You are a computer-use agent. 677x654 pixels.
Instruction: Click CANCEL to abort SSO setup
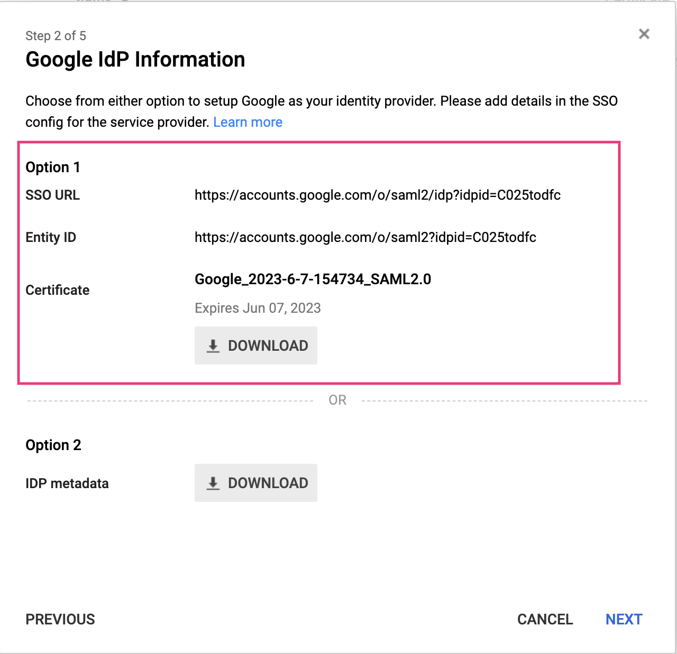click(545, 619)
